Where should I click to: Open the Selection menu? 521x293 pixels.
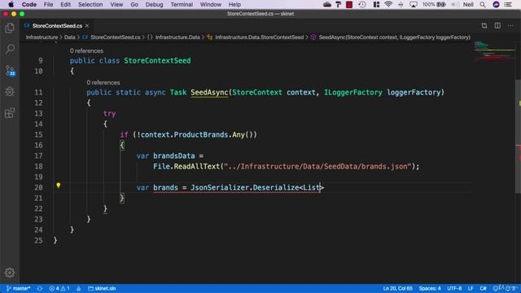tap(90, 4)
